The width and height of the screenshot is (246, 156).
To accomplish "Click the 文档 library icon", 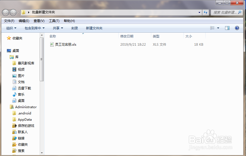I will tap(14, 82).
